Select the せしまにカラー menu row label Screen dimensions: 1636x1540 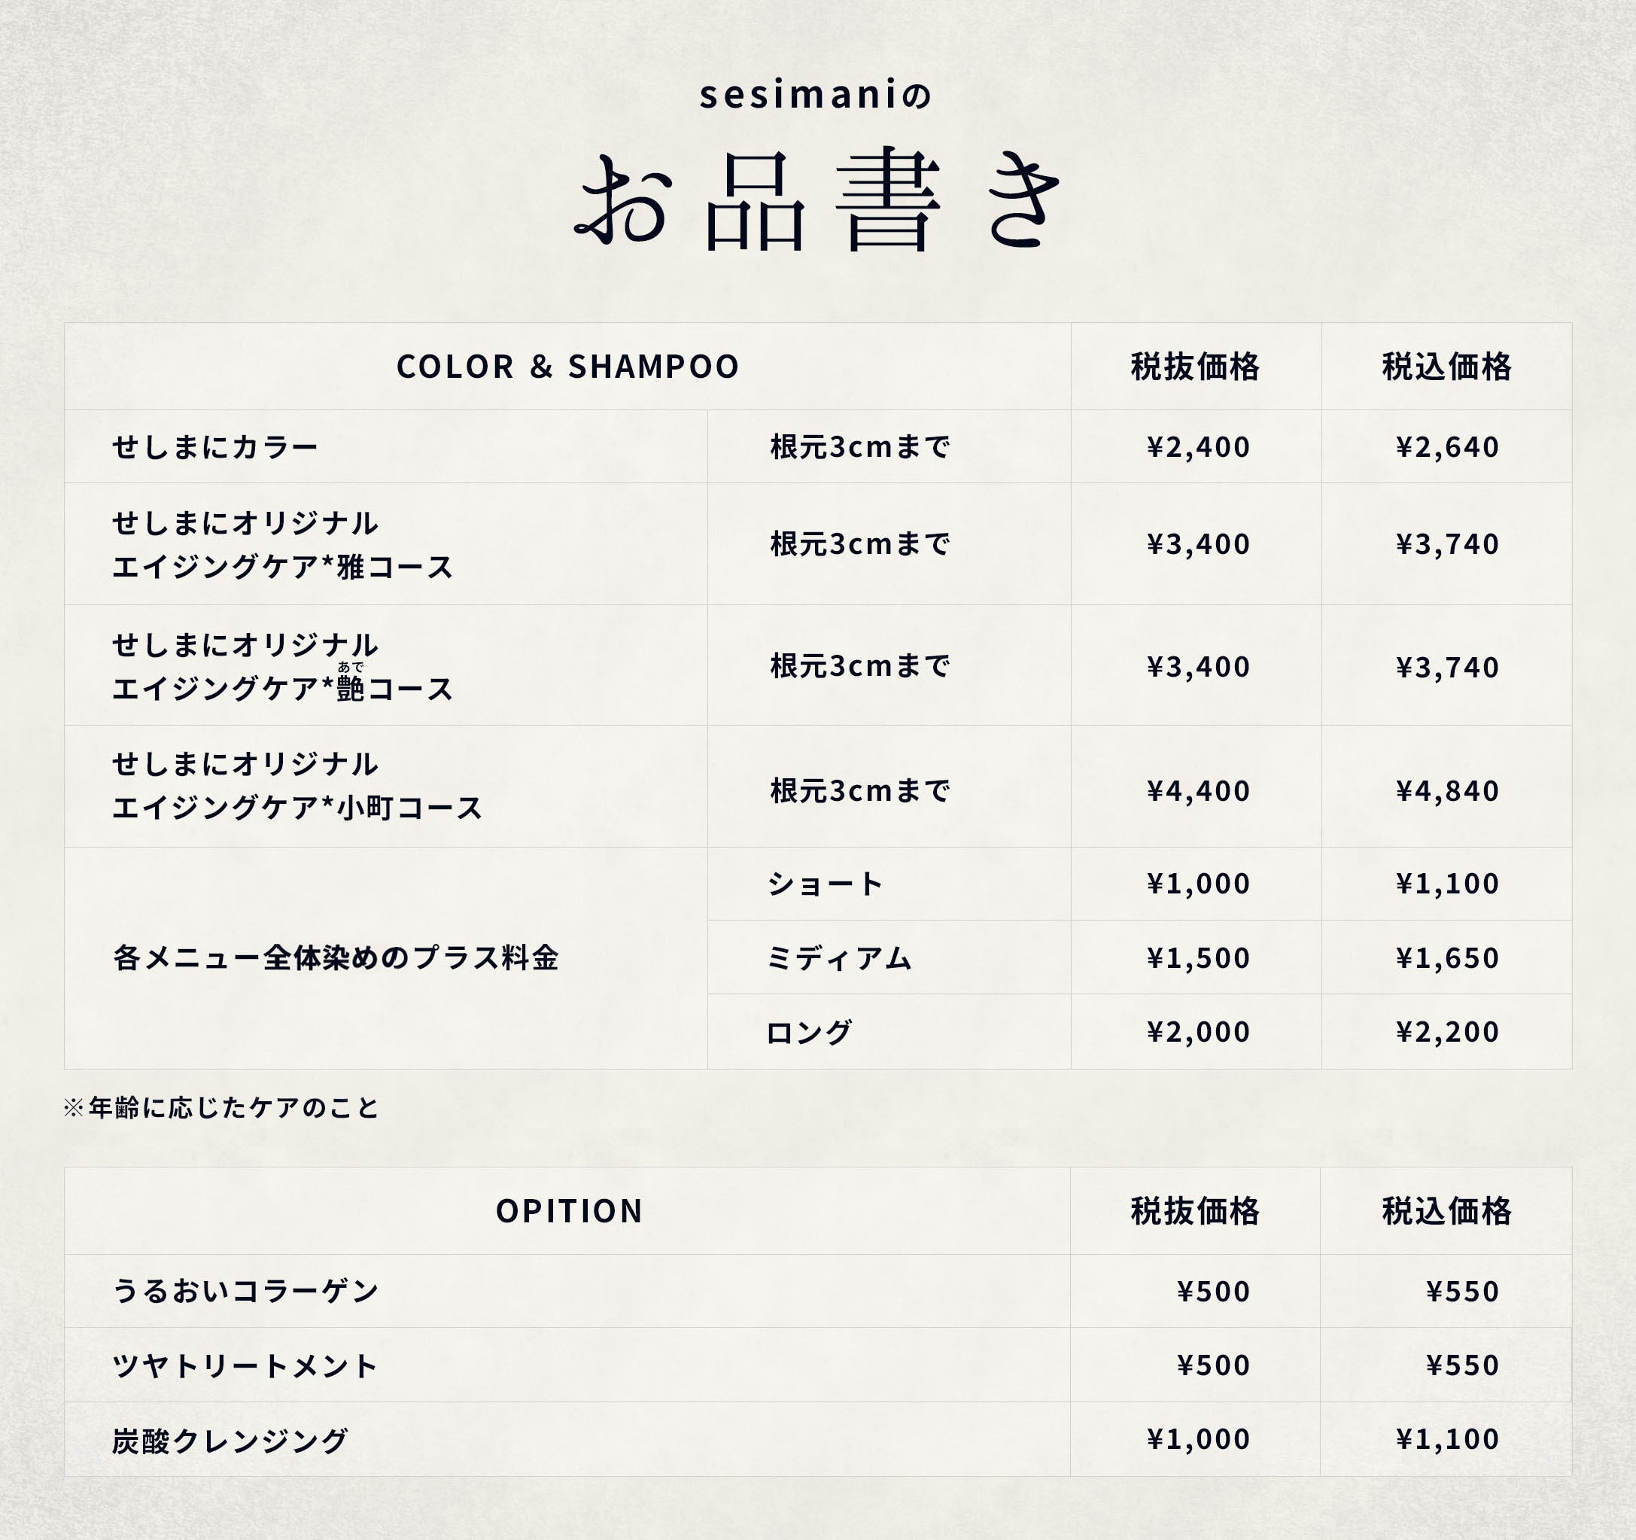214,447
